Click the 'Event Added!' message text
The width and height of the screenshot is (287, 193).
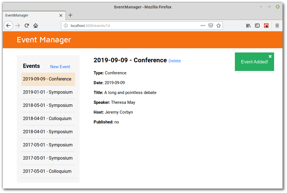(254, 62)
